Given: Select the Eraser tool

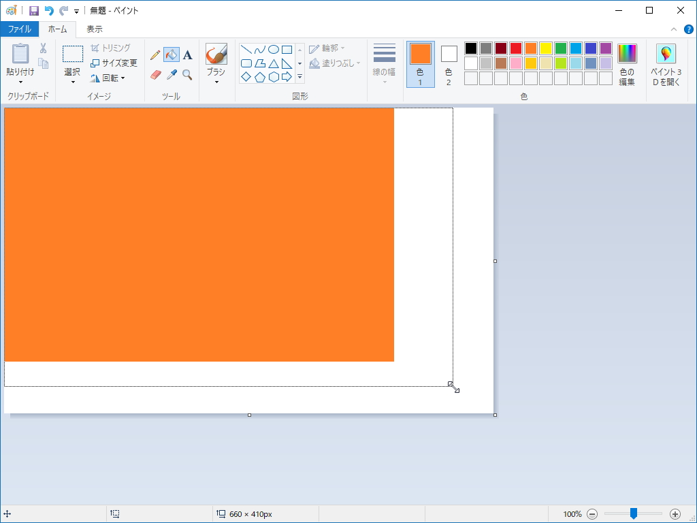Looking at the screenshot, I should [155, 75].
